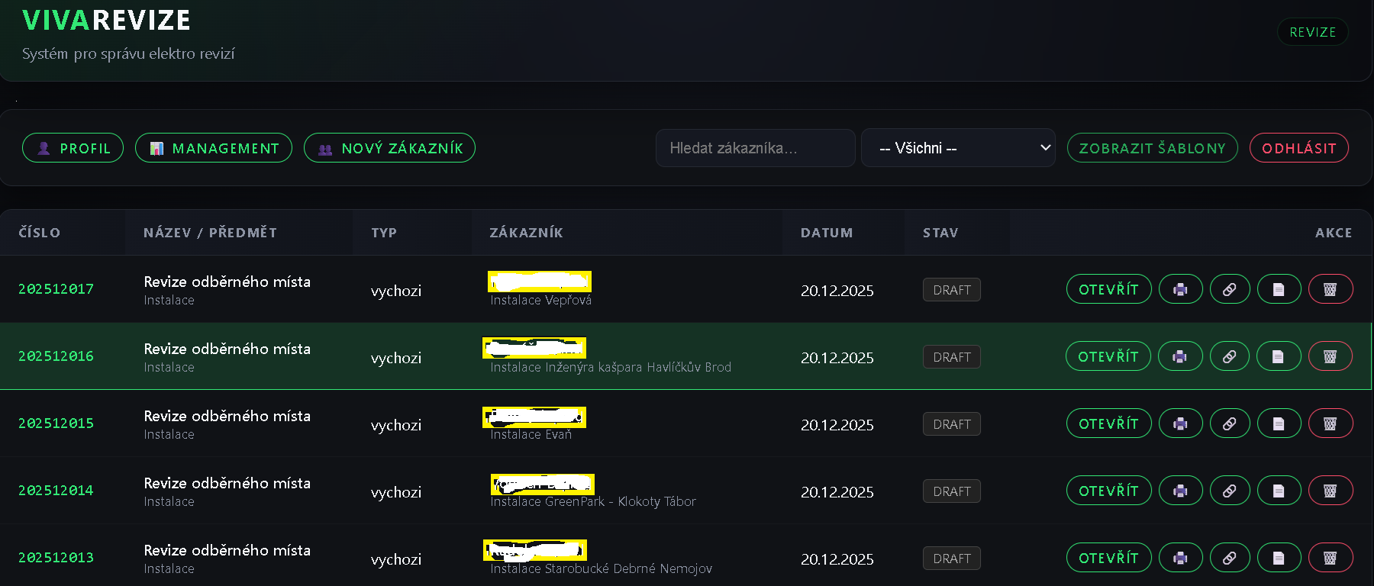Image resolution: width=1374 pixels, height=586 pixels.
Task: Click the Revize button in header
Action: (1312, 32)
